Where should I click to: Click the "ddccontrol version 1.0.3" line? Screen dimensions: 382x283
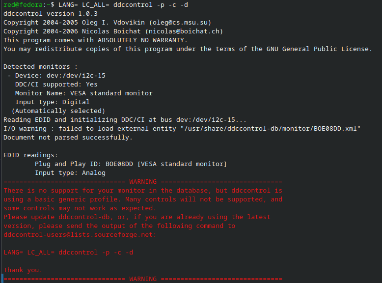[x=48, y=13]
